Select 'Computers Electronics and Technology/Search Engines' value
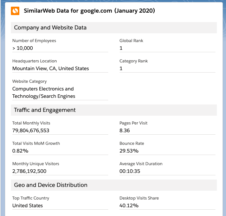The image size is (226, 216). click(44, 93)
